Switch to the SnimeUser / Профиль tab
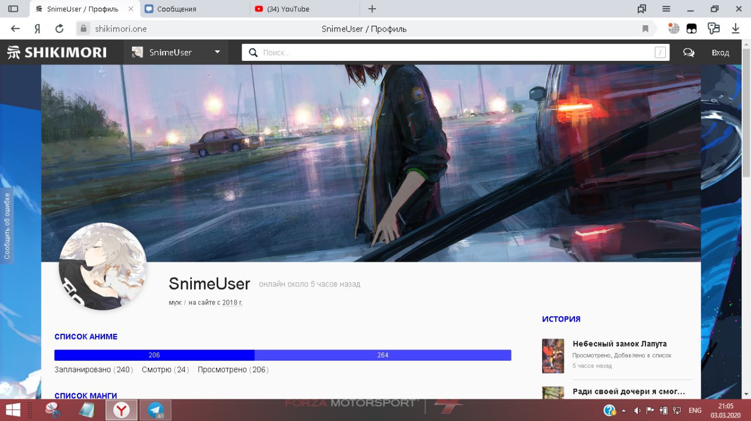 click(82, 9)
